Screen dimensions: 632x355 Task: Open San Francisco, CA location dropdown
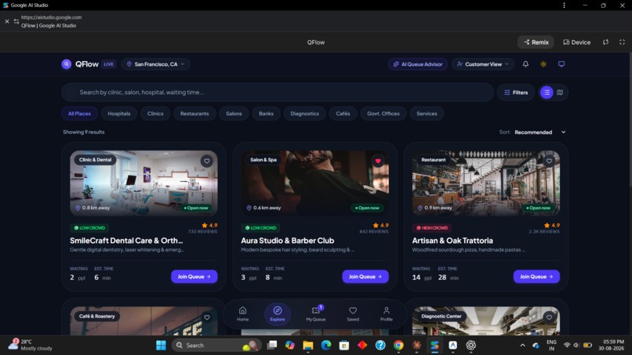[x=155, y=64]
